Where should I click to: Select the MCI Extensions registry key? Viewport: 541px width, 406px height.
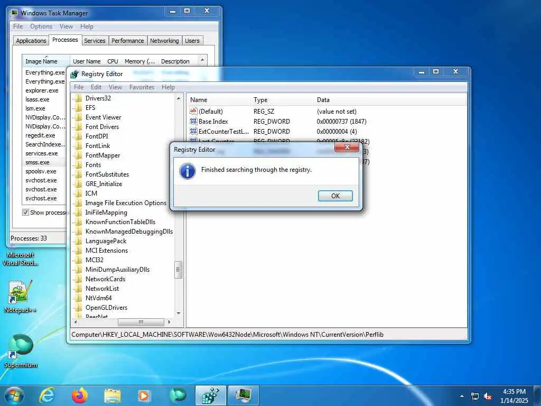(x=107, y=250)
